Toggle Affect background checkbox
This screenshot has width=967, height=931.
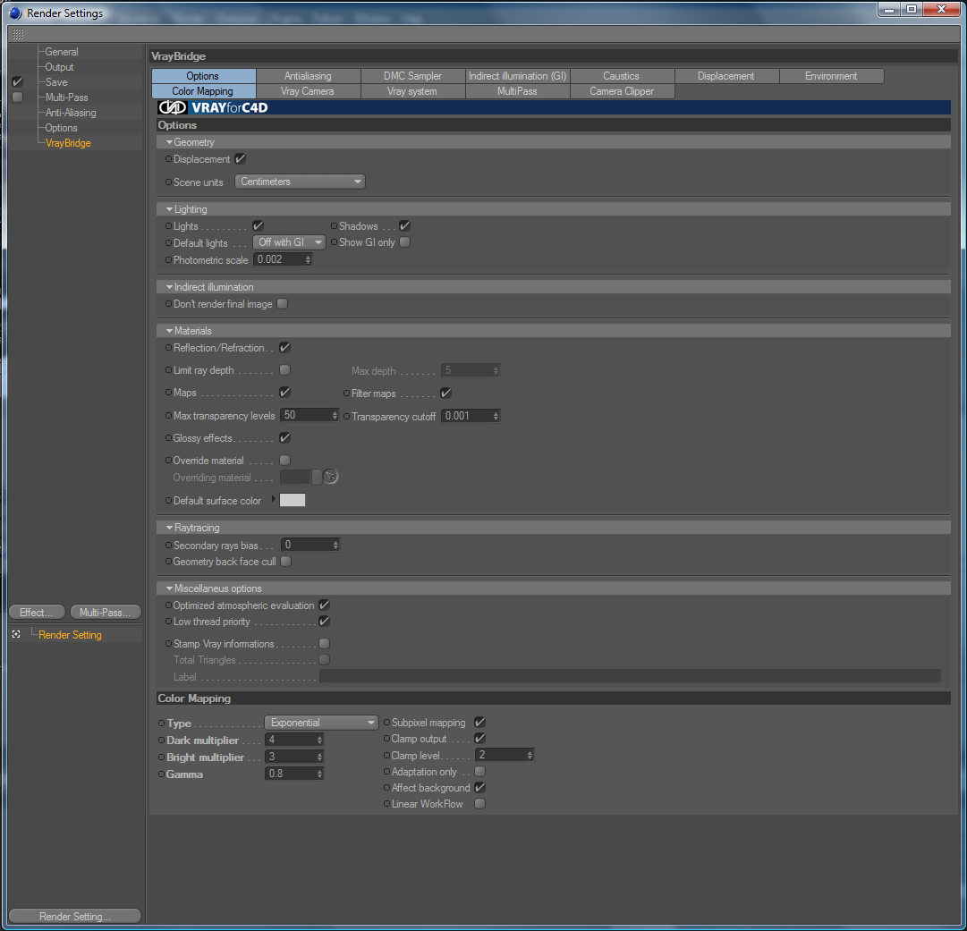(x=479, y=787)
